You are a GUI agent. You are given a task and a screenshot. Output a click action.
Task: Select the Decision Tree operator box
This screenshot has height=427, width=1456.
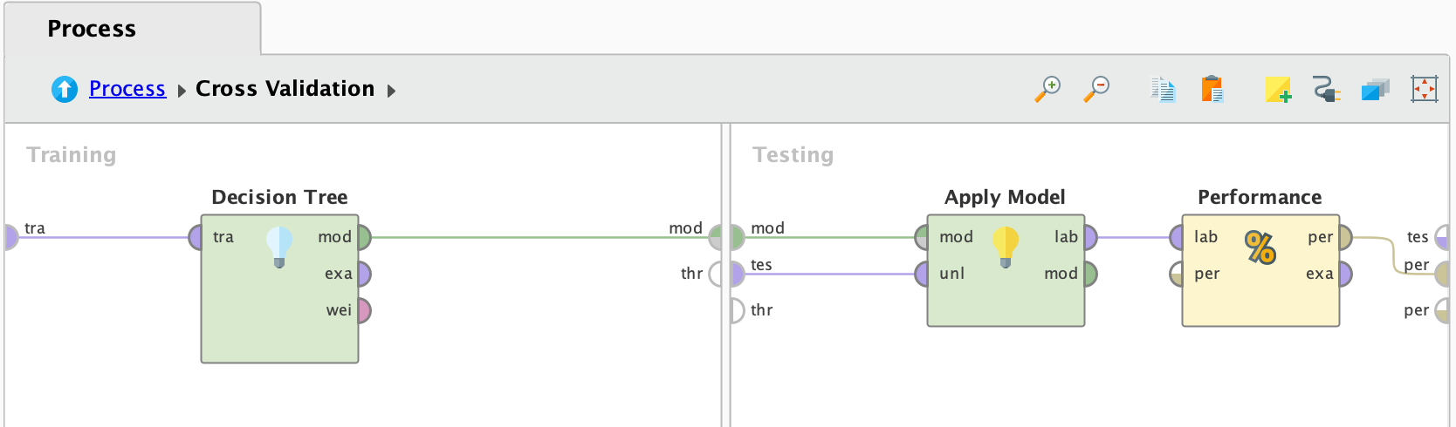coord(279,322)
